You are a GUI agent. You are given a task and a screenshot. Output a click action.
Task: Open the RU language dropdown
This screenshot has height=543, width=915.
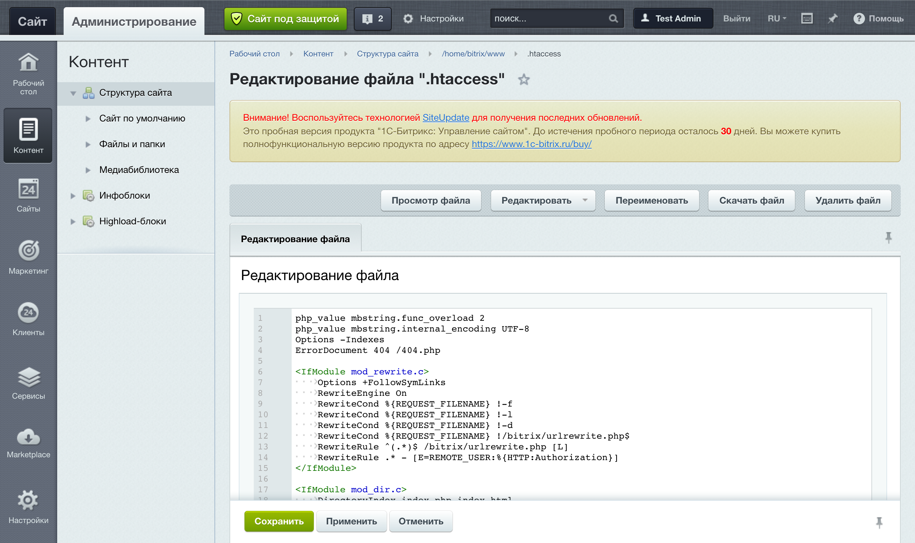point(777,18)
